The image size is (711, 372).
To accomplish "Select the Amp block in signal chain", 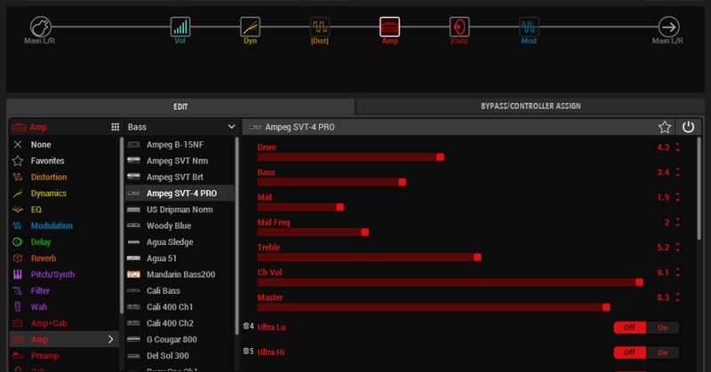I will click(x=389, y=28).
